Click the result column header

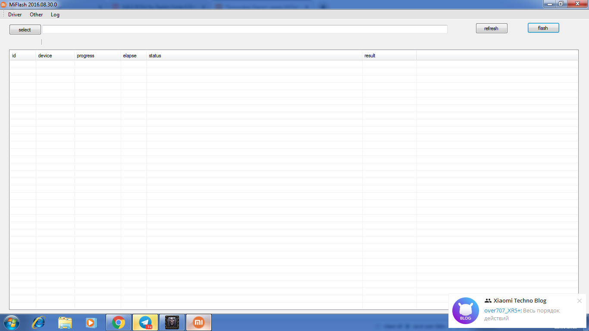pyautogui.click(x=389, y=56)
